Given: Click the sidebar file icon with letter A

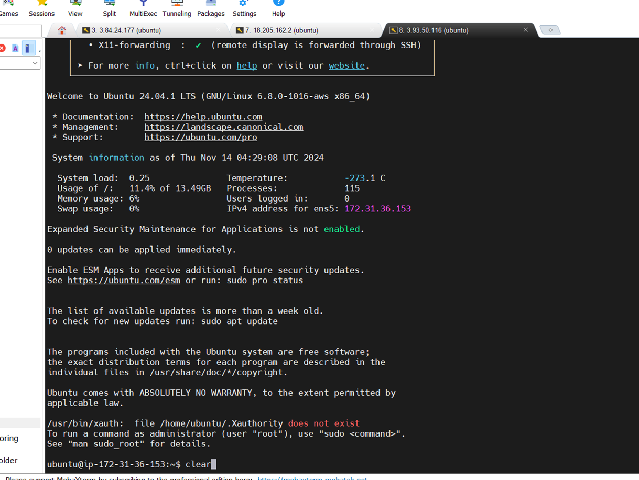Looking at the screenshot, I should [15, 48].
